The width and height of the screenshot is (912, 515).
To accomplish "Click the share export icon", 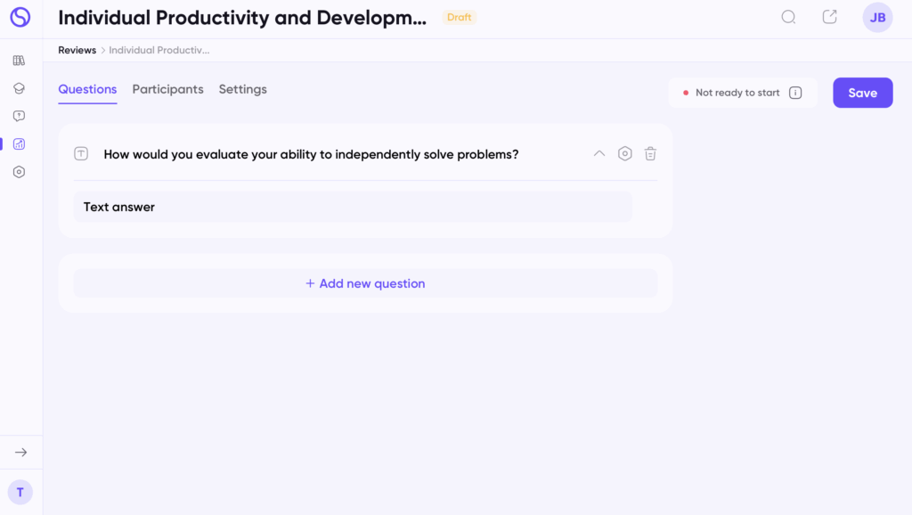I will tap(829, 17).
